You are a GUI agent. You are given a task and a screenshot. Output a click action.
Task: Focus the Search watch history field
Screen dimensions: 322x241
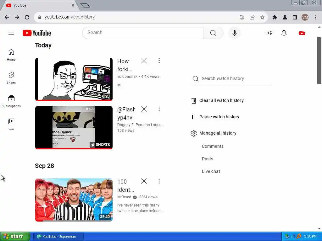click(231, 79)
